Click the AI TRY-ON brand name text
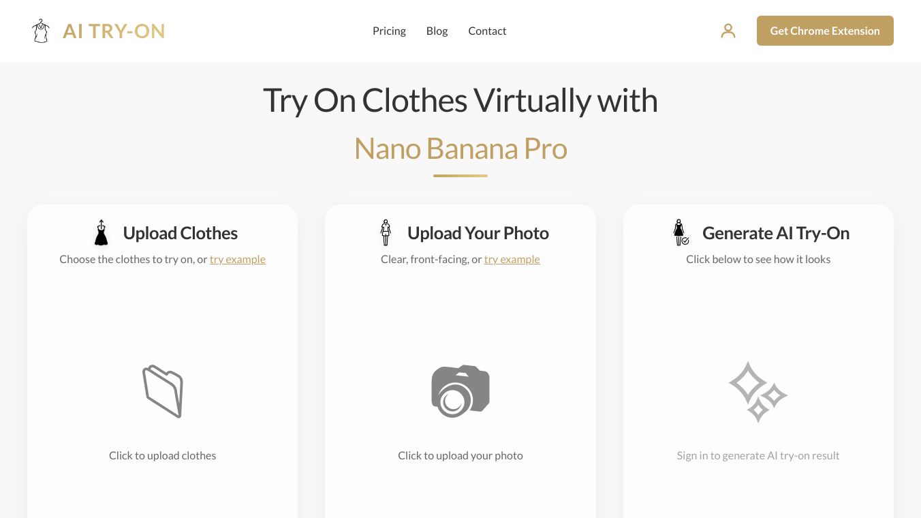Screen dimensions: 921x518 click(x=114, y=31)
